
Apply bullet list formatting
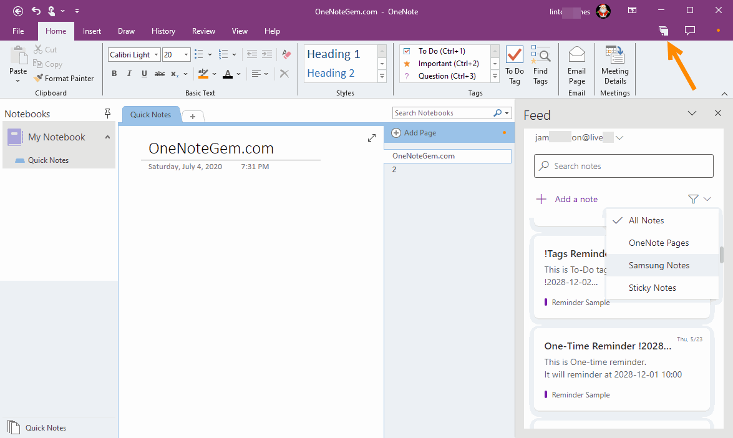coord(198,55)
